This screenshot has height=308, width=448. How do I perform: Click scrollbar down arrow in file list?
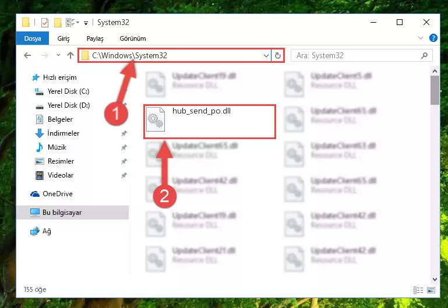(435, 279)
